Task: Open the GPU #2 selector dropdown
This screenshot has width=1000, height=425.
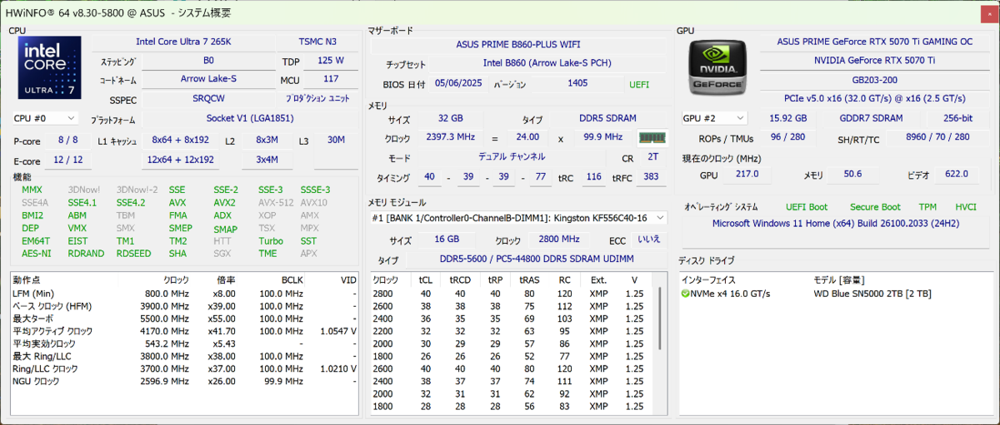Action: click(714, 119)
